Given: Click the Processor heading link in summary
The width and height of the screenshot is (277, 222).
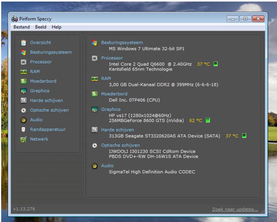Looking at the screenshot, I should point(112,58).
